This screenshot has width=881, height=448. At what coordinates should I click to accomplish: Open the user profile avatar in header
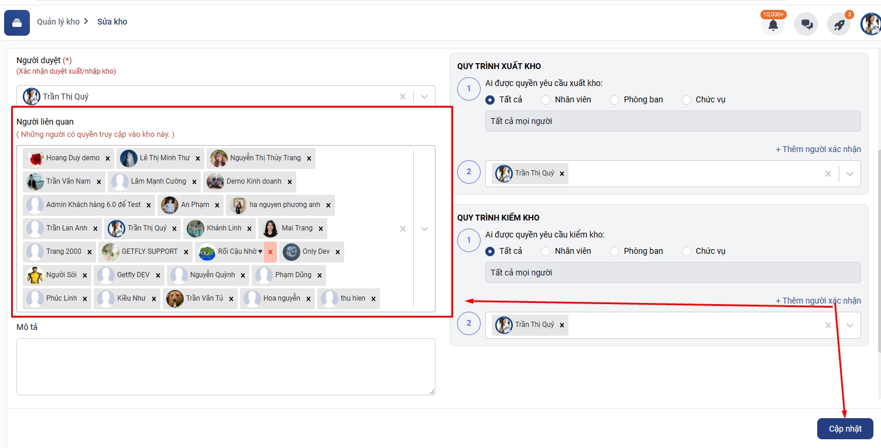[x=870, y=25]
